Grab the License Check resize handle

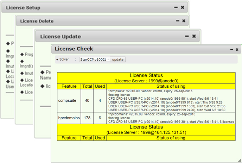click(240, 161)
